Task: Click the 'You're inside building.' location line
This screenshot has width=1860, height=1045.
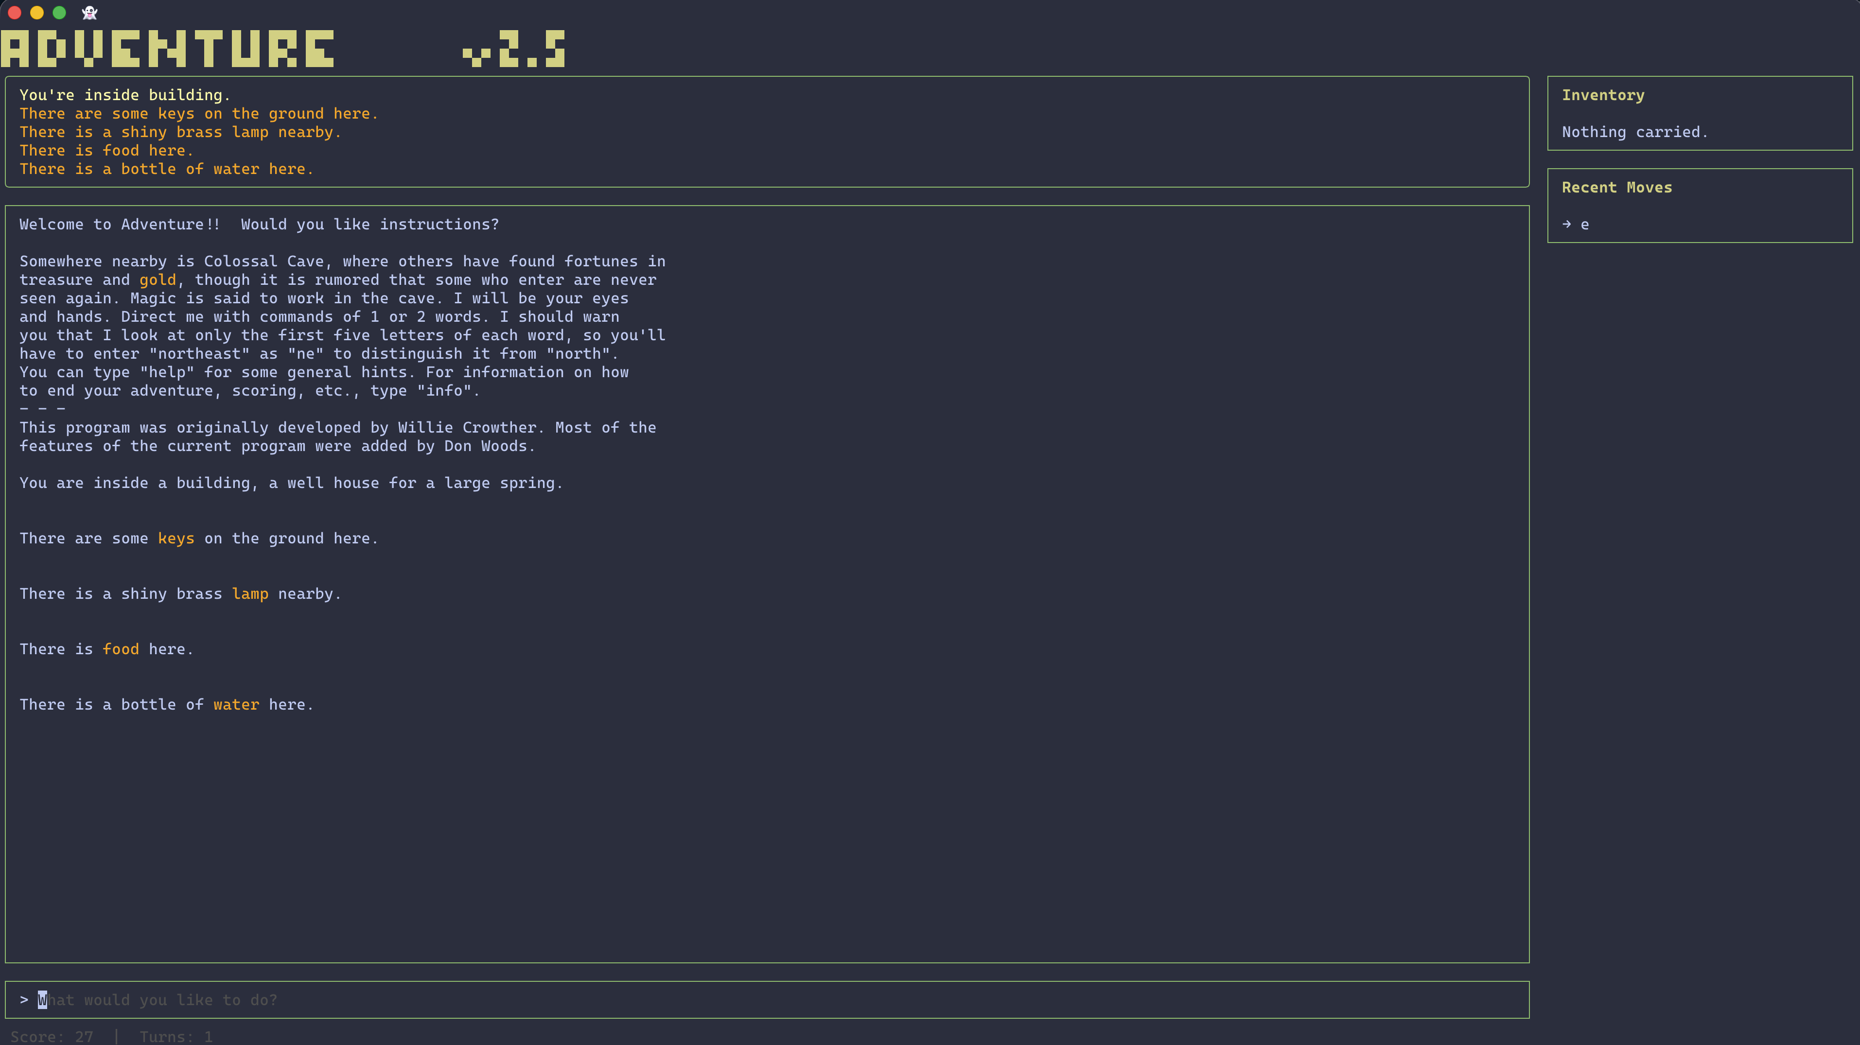Action: tap(124, 95)
